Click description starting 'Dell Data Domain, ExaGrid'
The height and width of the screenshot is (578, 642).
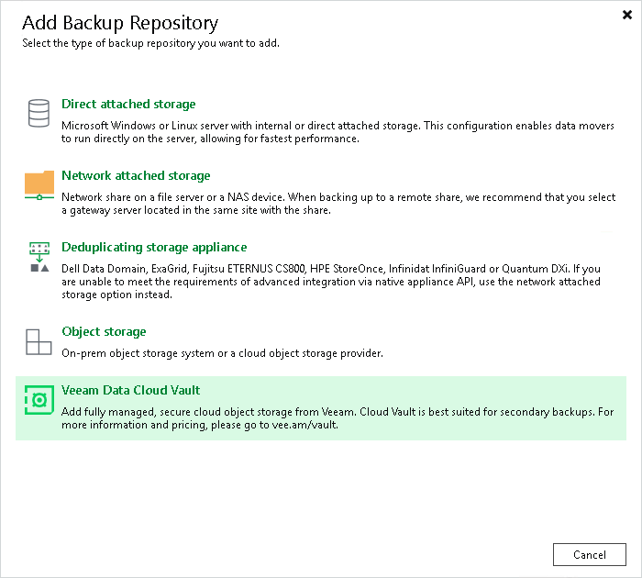point(331,282)
